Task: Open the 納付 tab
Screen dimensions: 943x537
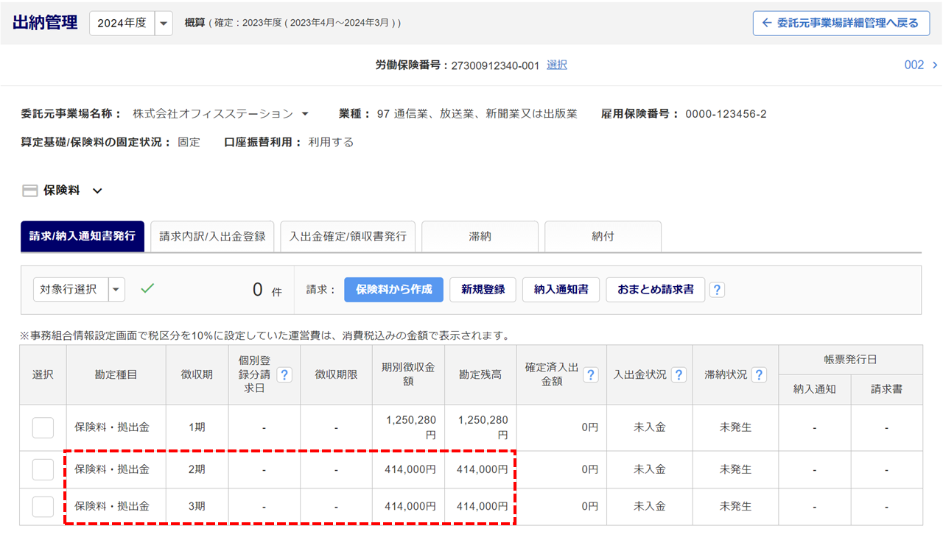Action: click(603, 236)
